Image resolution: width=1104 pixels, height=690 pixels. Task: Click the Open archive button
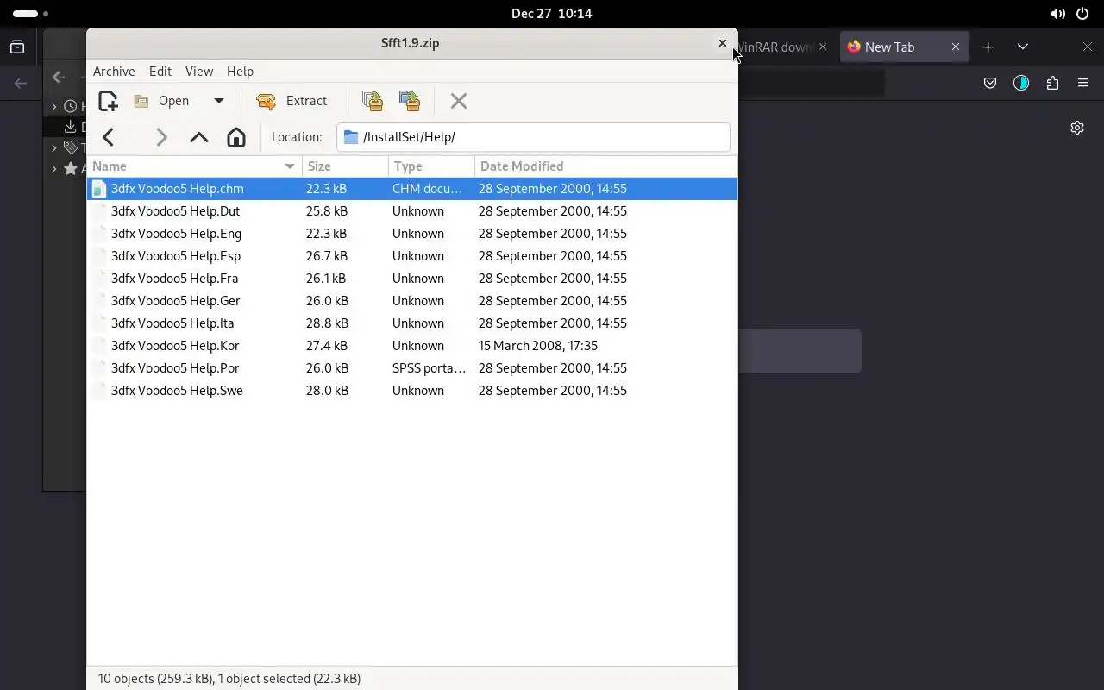click(162, 101)
